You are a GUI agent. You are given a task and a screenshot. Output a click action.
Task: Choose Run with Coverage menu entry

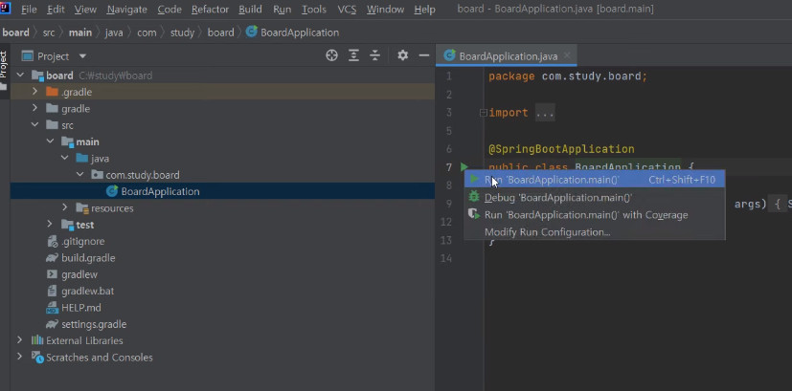(x=595, y=215)
